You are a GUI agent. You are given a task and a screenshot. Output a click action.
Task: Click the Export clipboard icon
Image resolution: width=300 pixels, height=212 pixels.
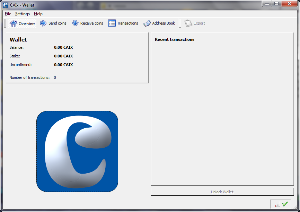[x=188, y=23]
